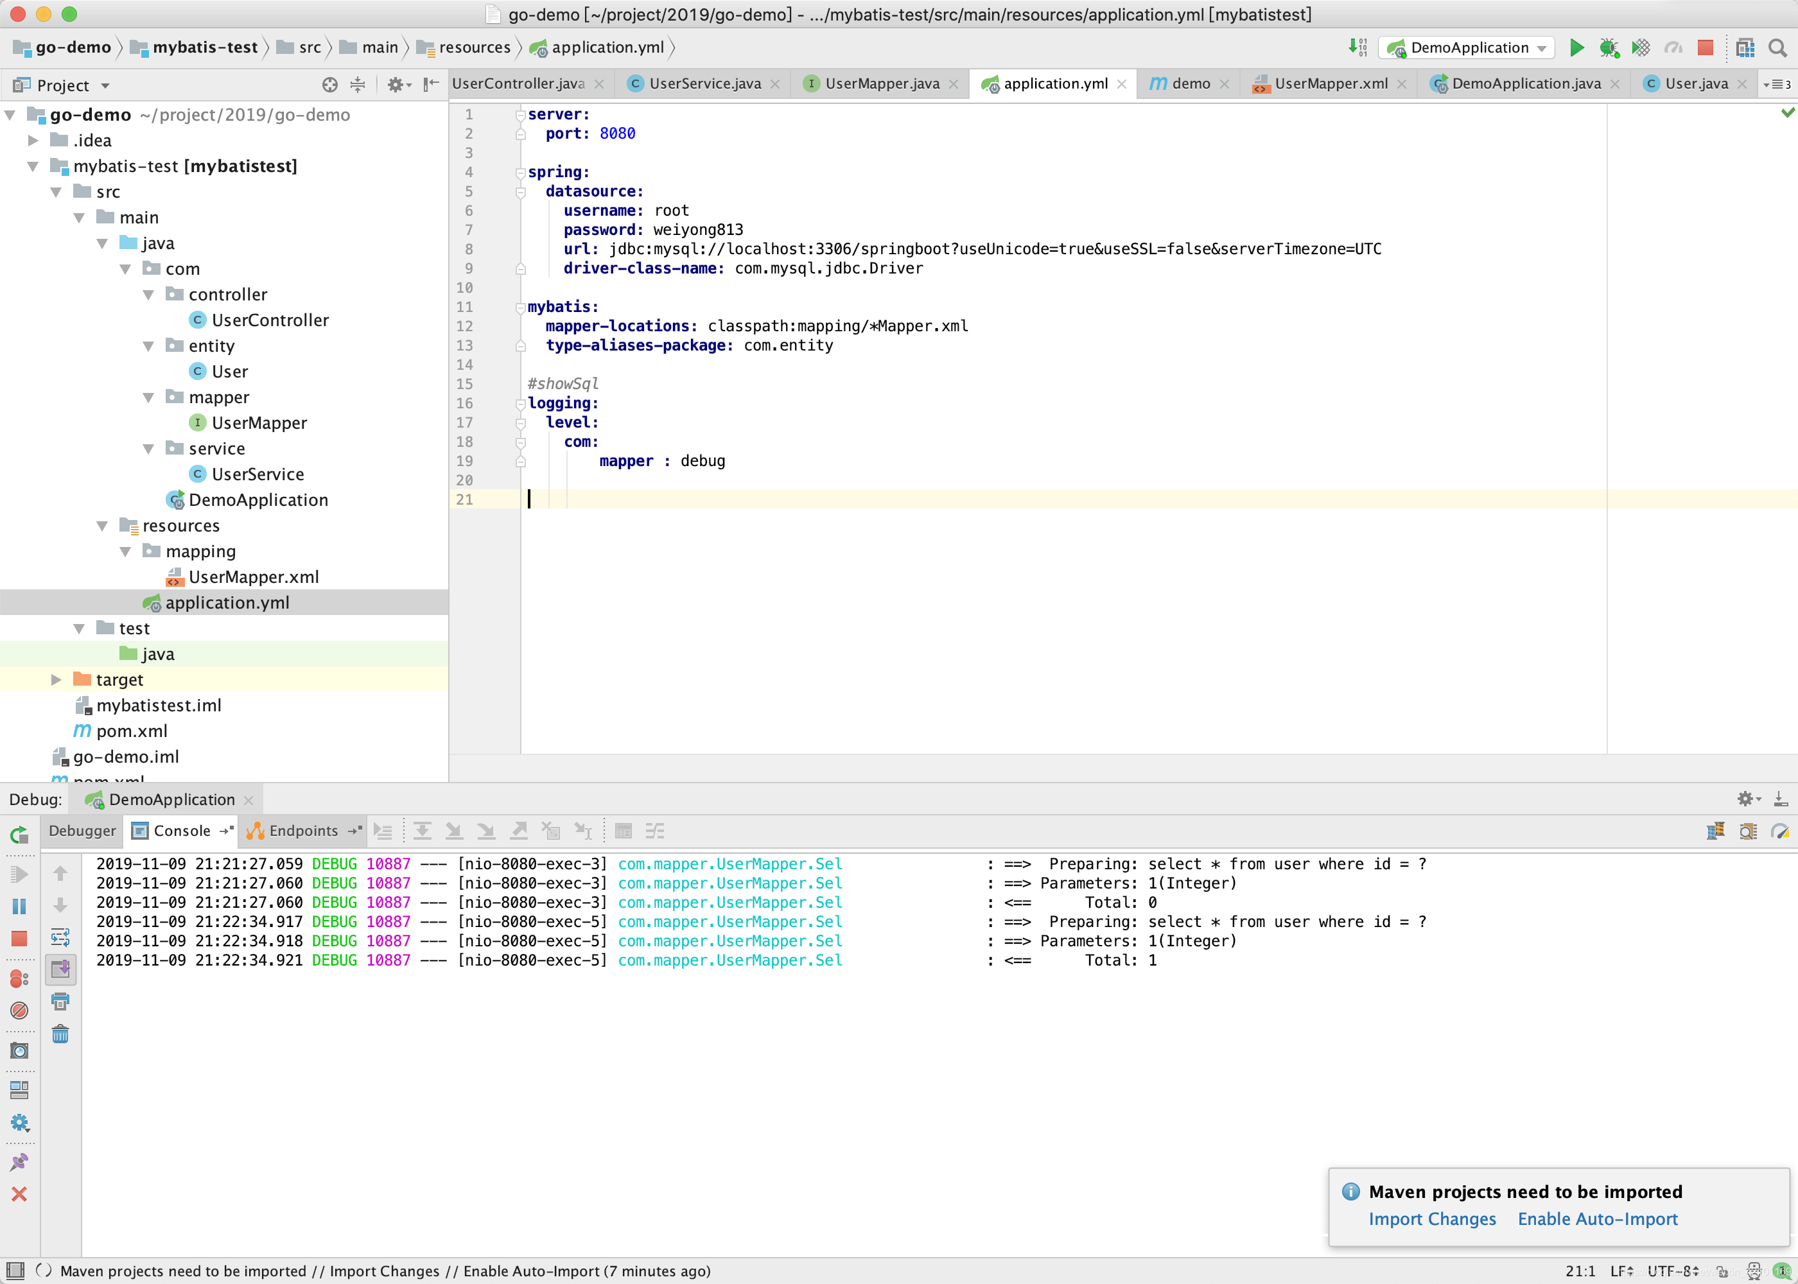
Task: Rerun DemoApplication in the Debug panel
Action: (x=20, y=834)
